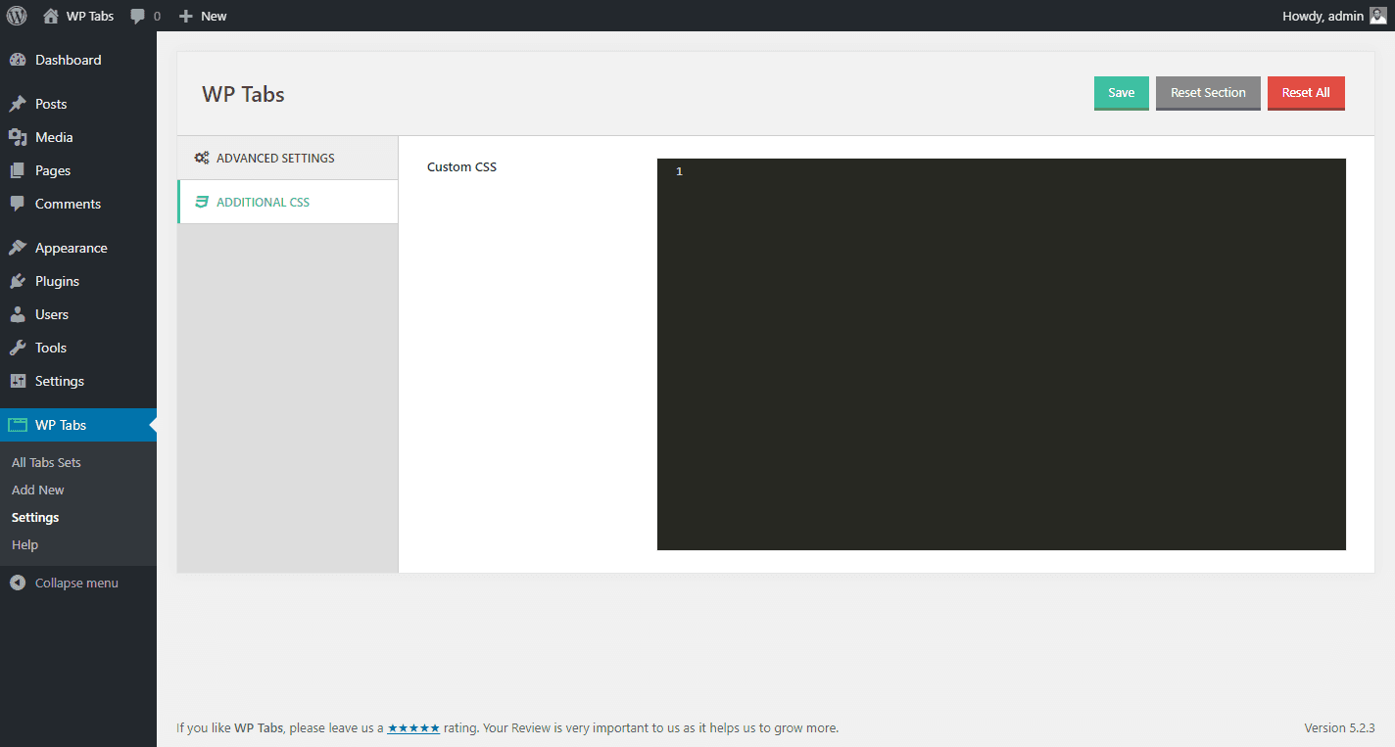Click the Version 5.2.3 footer text

[1339, 727]
